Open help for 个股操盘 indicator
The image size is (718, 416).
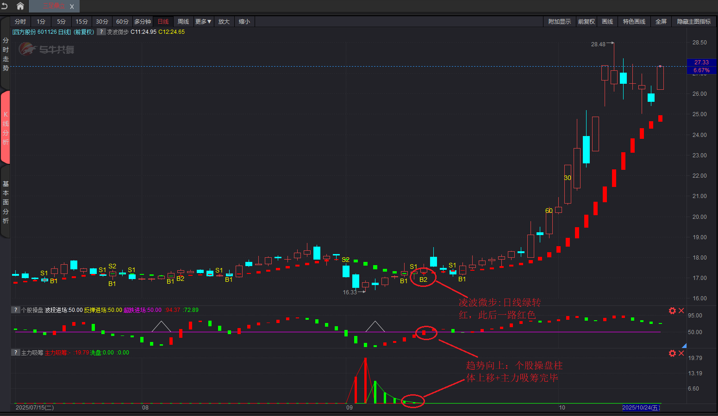click(16, 310)
